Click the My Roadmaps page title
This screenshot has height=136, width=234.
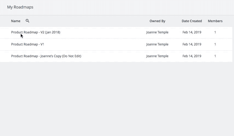click(20, 7)
